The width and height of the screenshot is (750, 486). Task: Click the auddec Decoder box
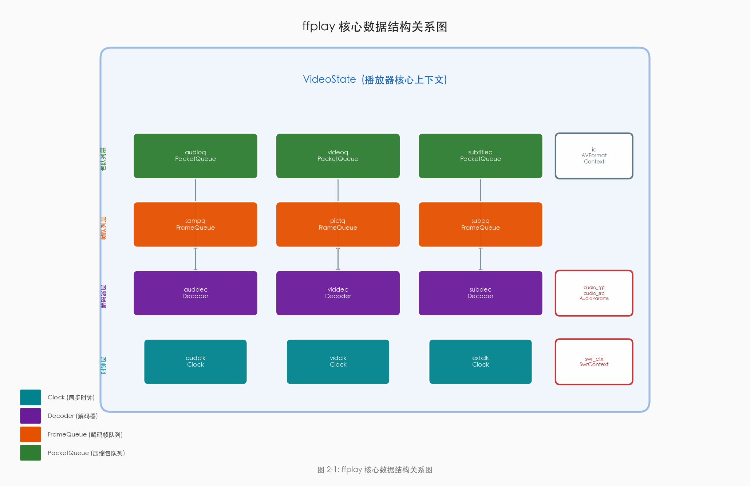point(195,293)
